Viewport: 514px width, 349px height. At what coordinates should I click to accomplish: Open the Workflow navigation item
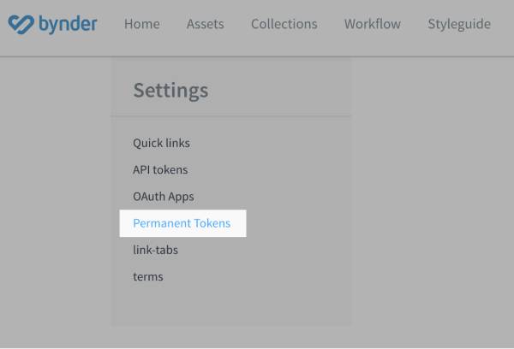372,24
